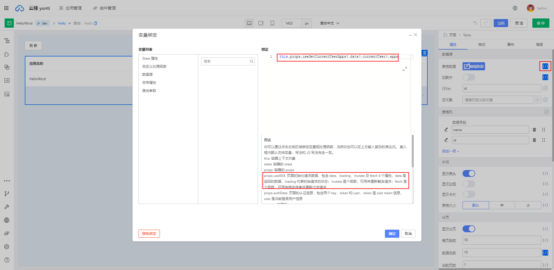The width and height of the screenshot is (554, 270).
Task: Open the 空文案 text search combo box
Action: point(498,100)
